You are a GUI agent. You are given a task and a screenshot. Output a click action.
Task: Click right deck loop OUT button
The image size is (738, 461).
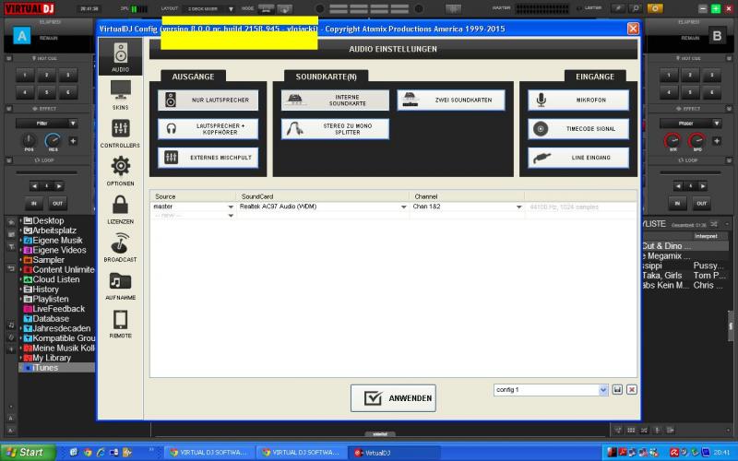(x=701, y=203)
